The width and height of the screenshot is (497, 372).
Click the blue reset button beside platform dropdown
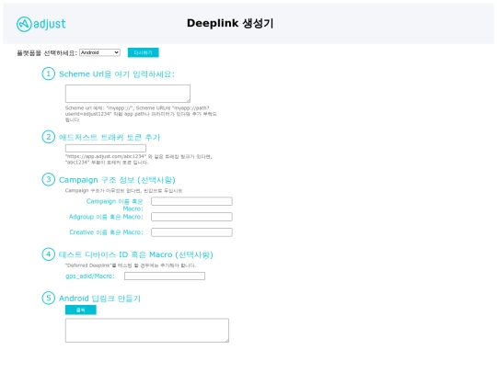(144, 52)
